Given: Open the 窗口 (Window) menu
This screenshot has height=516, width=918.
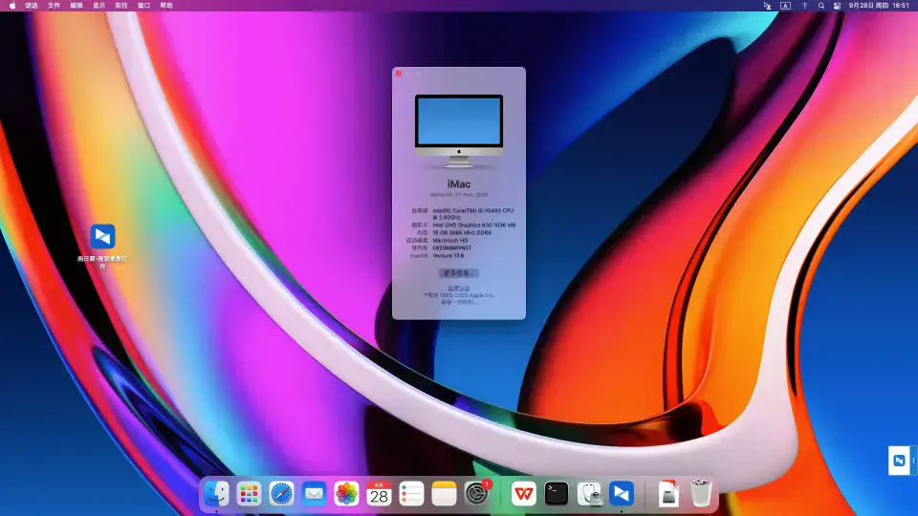Looking at the screenshot, I should click(144, 6).
